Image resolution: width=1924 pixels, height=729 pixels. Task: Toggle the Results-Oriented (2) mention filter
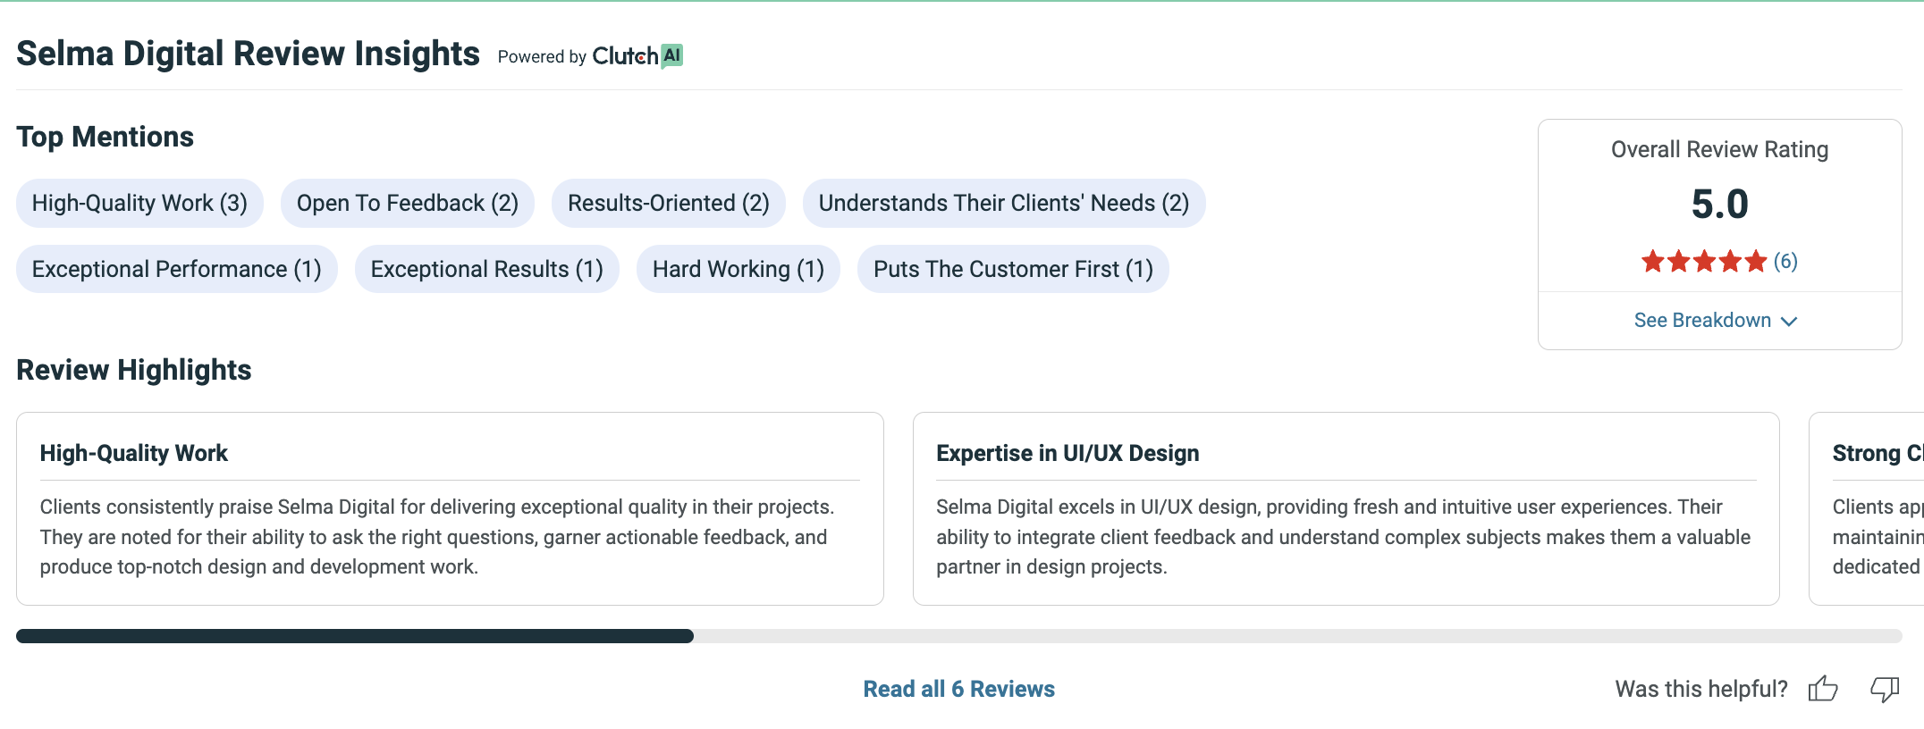(669, 203)
